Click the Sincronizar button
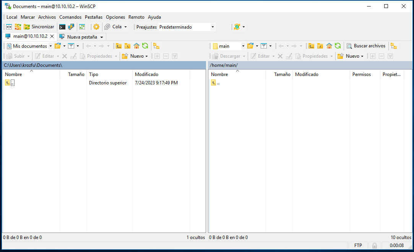Viewport: 414px width, 252px height. (x=39, y=27)
